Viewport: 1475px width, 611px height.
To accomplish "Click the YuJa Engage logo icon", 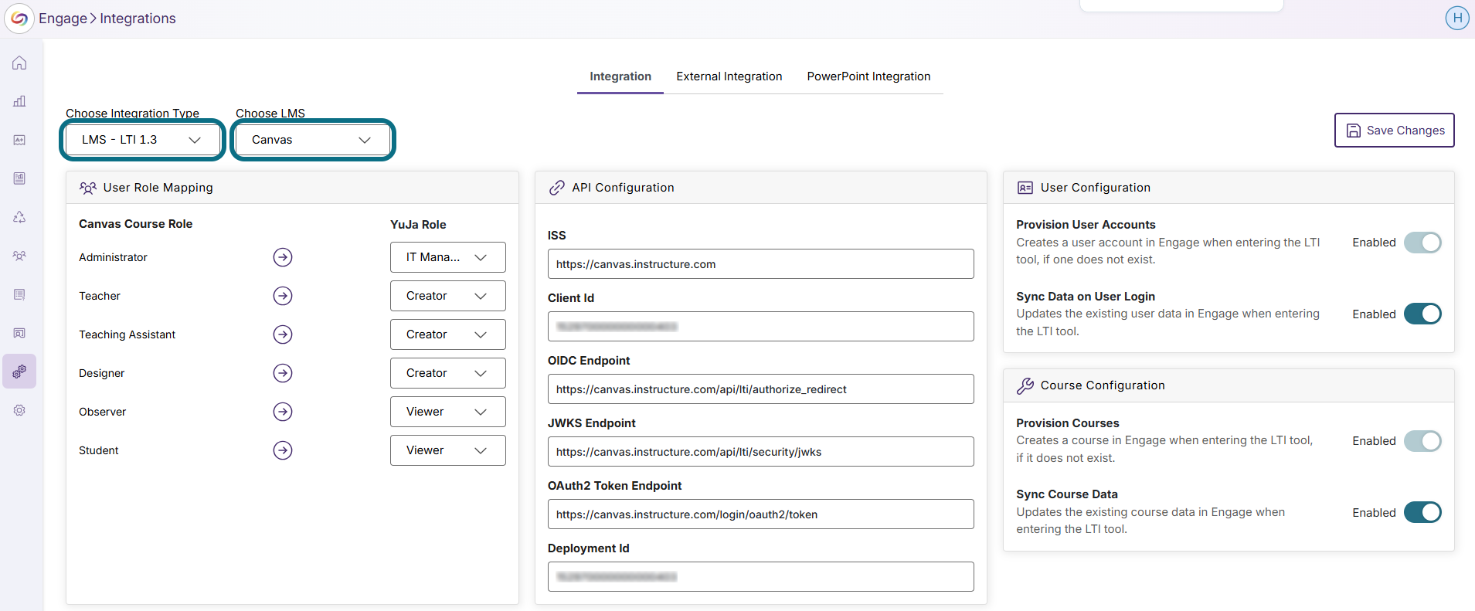I will [19, 18].
